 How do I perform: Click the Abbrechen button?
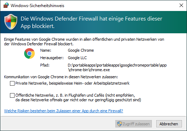point(169,124)
